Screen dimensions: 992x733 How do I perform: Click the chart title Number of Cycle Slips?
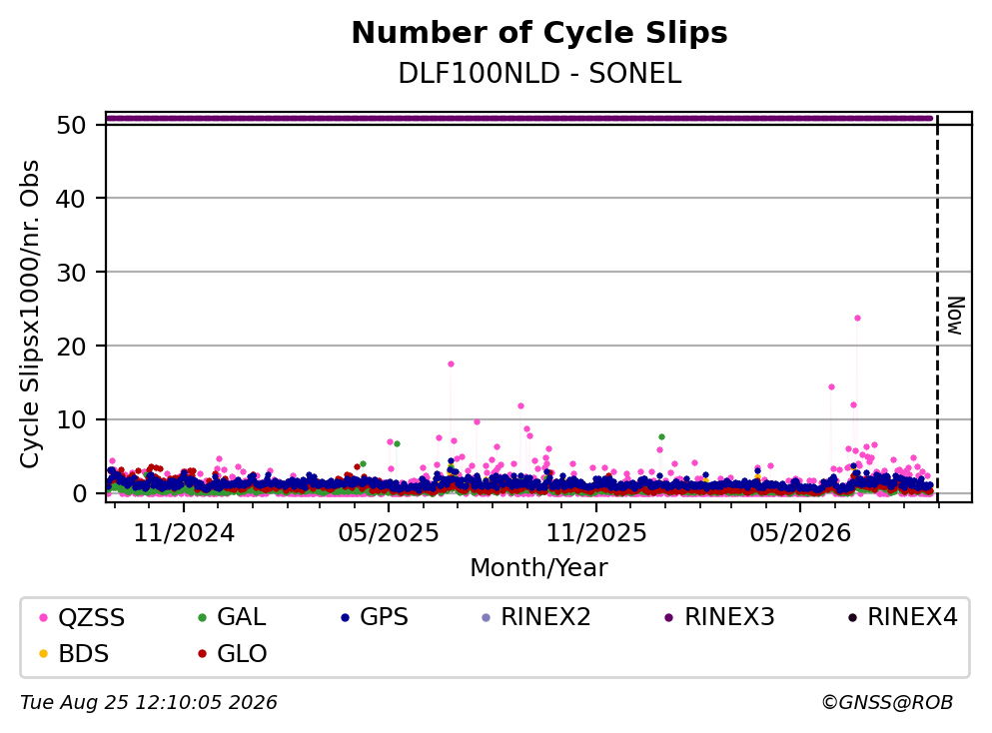point(539,33)
